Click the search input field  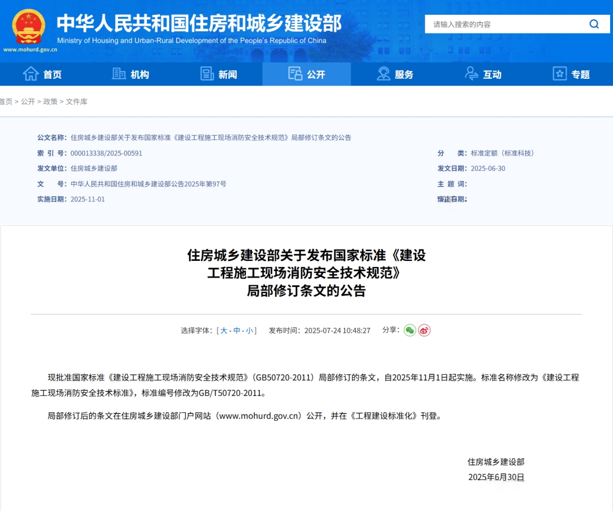pyautogui.click(x=505, y=24)
